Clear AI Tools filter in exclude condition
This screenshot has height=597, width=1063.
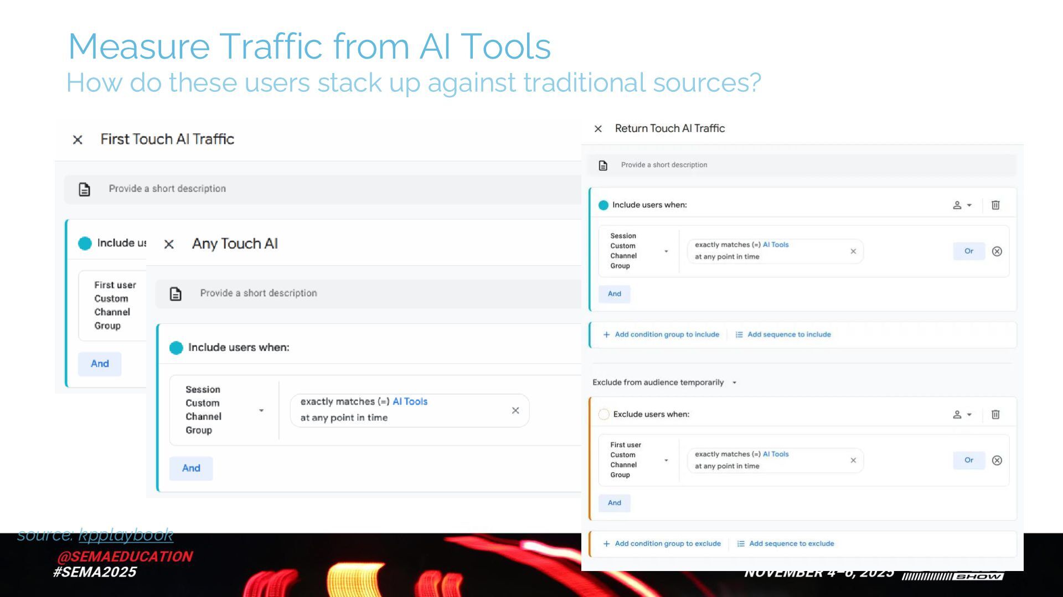853,460
